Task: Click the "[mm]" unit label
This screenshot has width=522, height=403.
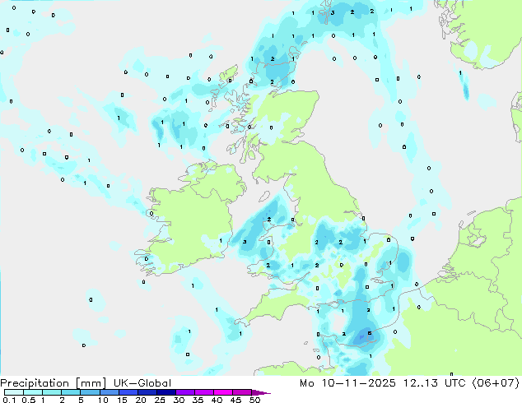Action: pyautogui.click(x=91, y=383)
